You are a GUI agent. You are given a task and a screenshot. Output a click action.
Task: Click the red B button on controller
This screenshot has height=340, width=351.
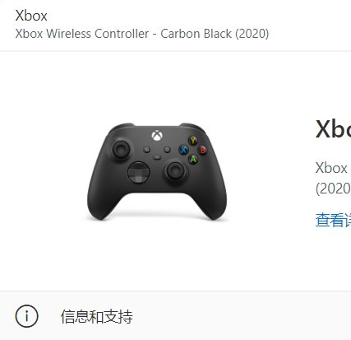pos(202,150)
